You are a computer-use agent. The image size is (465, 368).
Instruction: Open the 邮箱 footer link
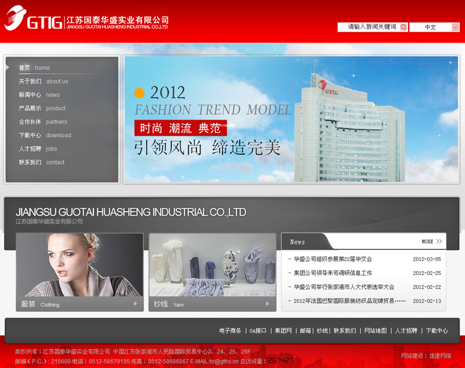click(305, 331)
